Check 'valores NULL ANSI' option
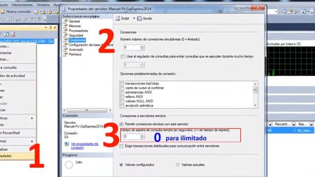Screen dimensions: 315x177 [122, 101]
